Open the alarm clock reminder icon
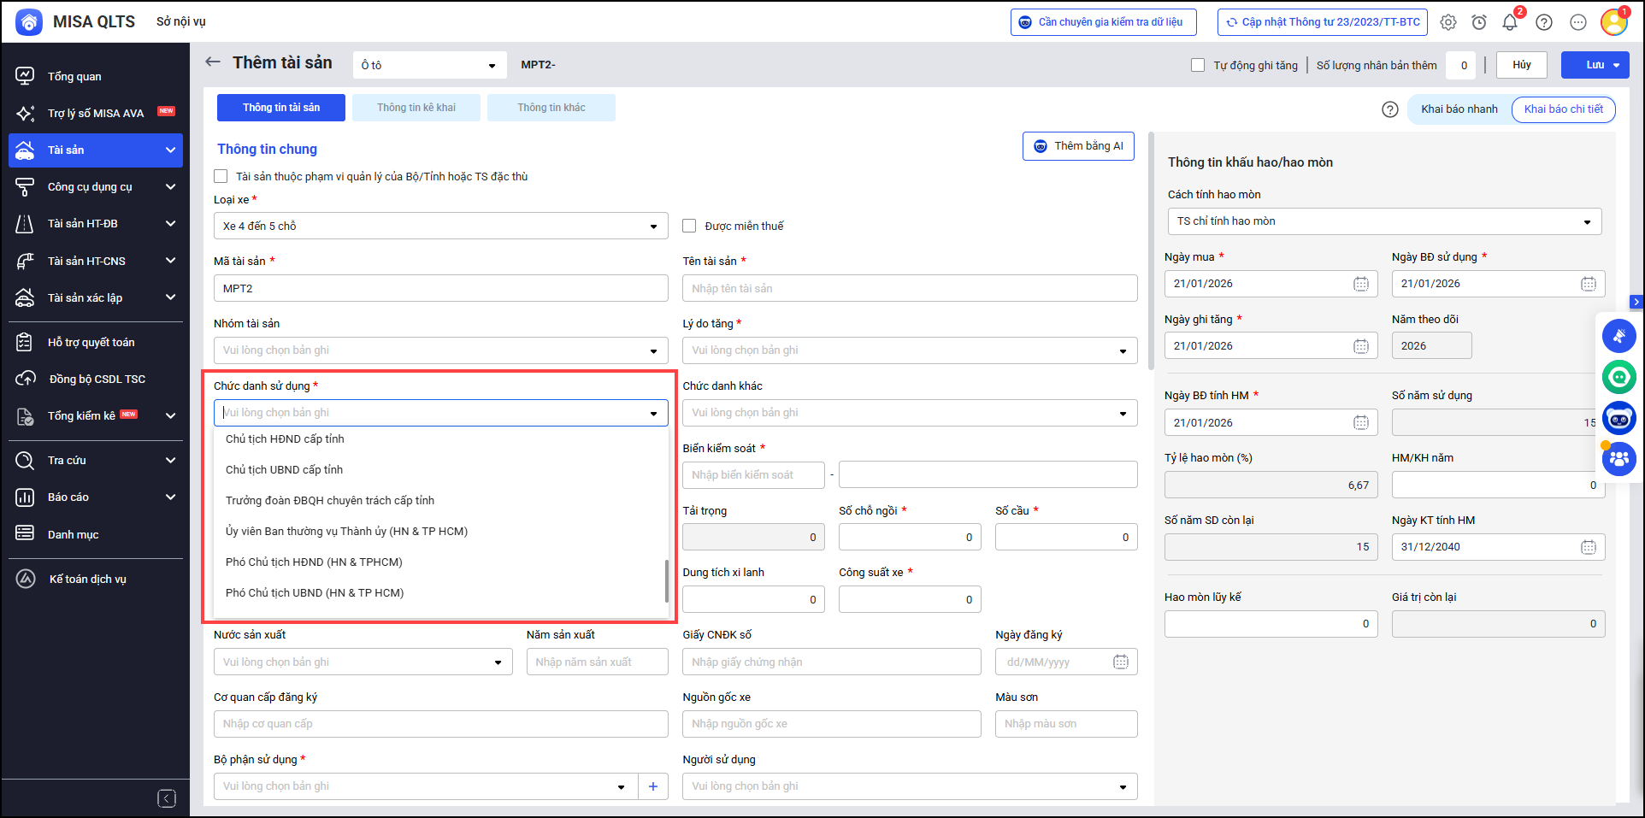1645x818 pixels. (1479, 22)
